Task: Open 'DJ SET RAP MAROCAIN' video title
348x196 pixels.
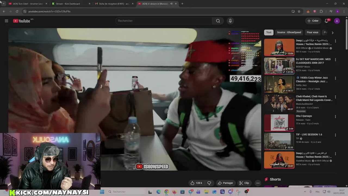Action: 313,61
